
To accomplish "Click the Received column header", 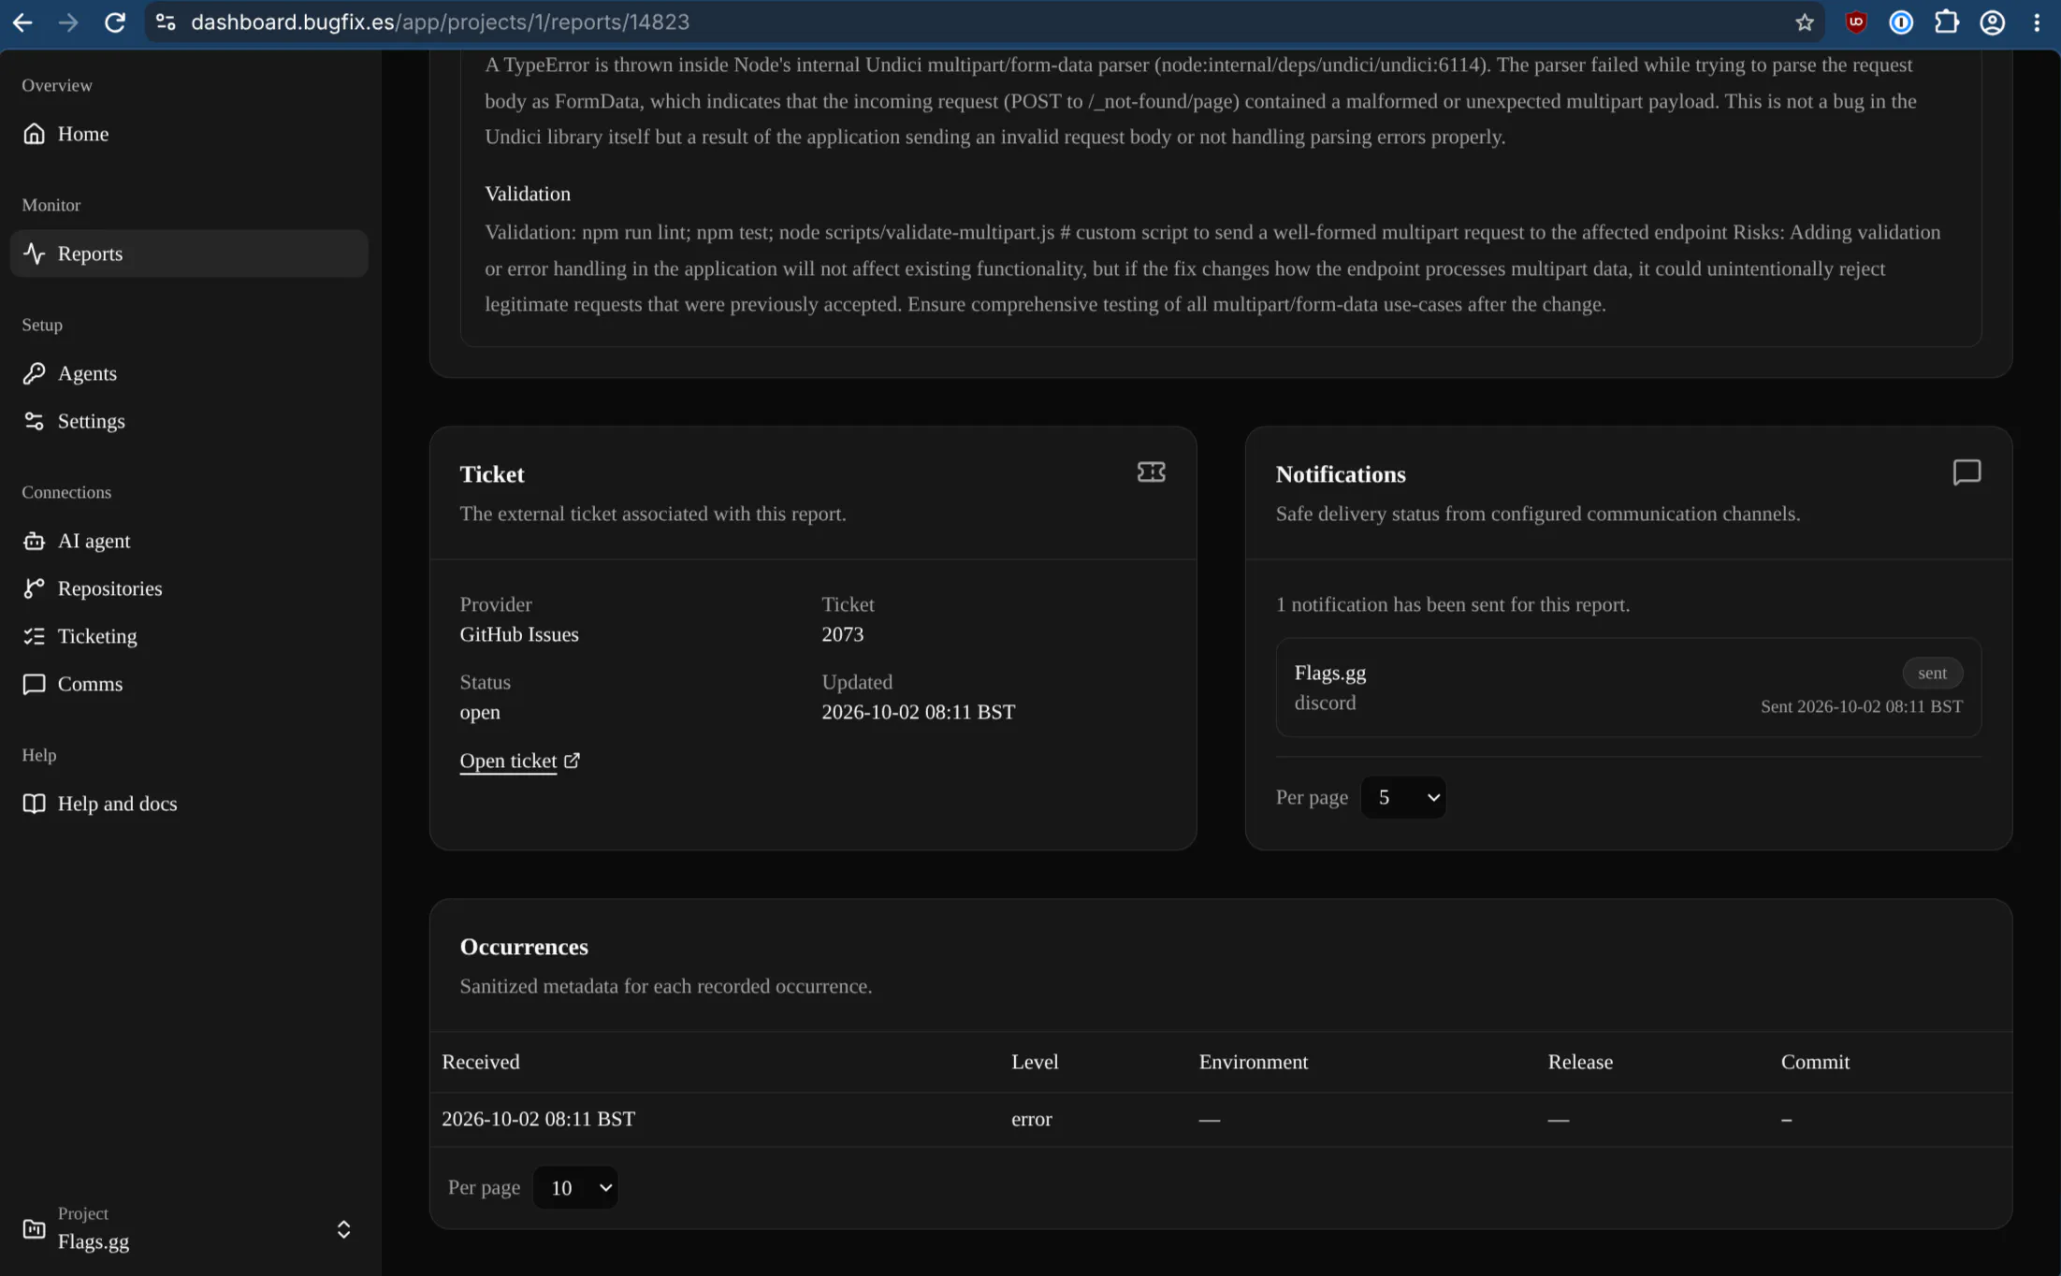I will click(481, 1062).
